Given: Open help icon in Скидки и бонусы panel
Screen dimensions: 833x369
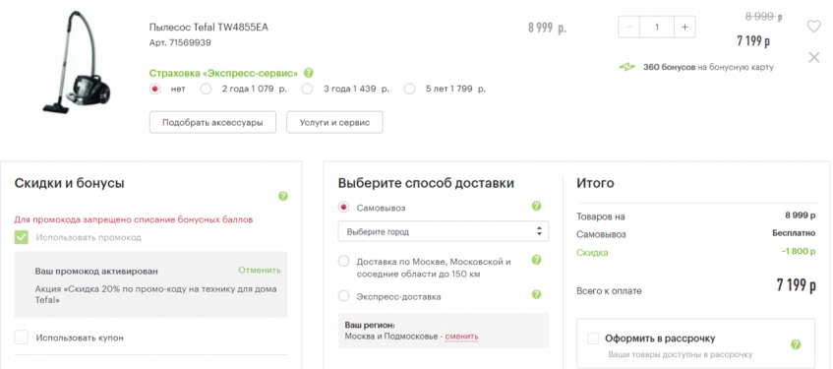Looking at the screenshot, I should point(283,196).
